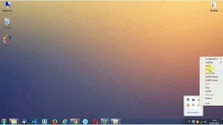This screenshot has width=223, height=125.
Task: Open the clock showing 23:42
Action: 214,122
